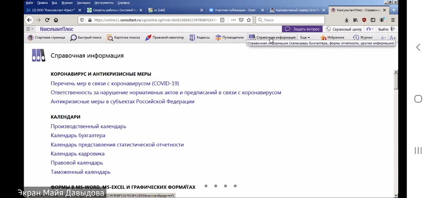Open the browser home page icon

tap(56, 20)
